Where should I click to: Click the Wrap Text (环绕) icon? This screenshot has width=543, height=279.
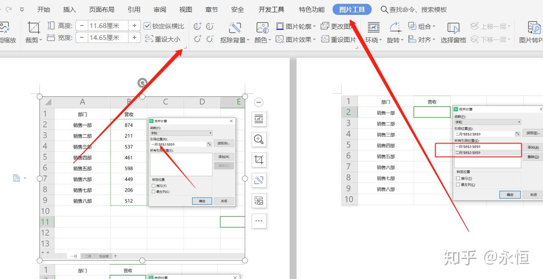pos(373,28)
